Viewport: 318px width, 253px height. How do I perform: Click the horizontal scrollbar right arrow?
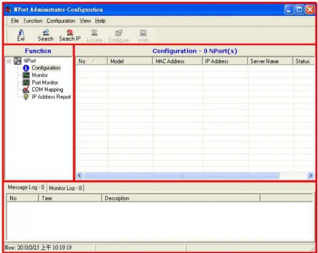311,176
